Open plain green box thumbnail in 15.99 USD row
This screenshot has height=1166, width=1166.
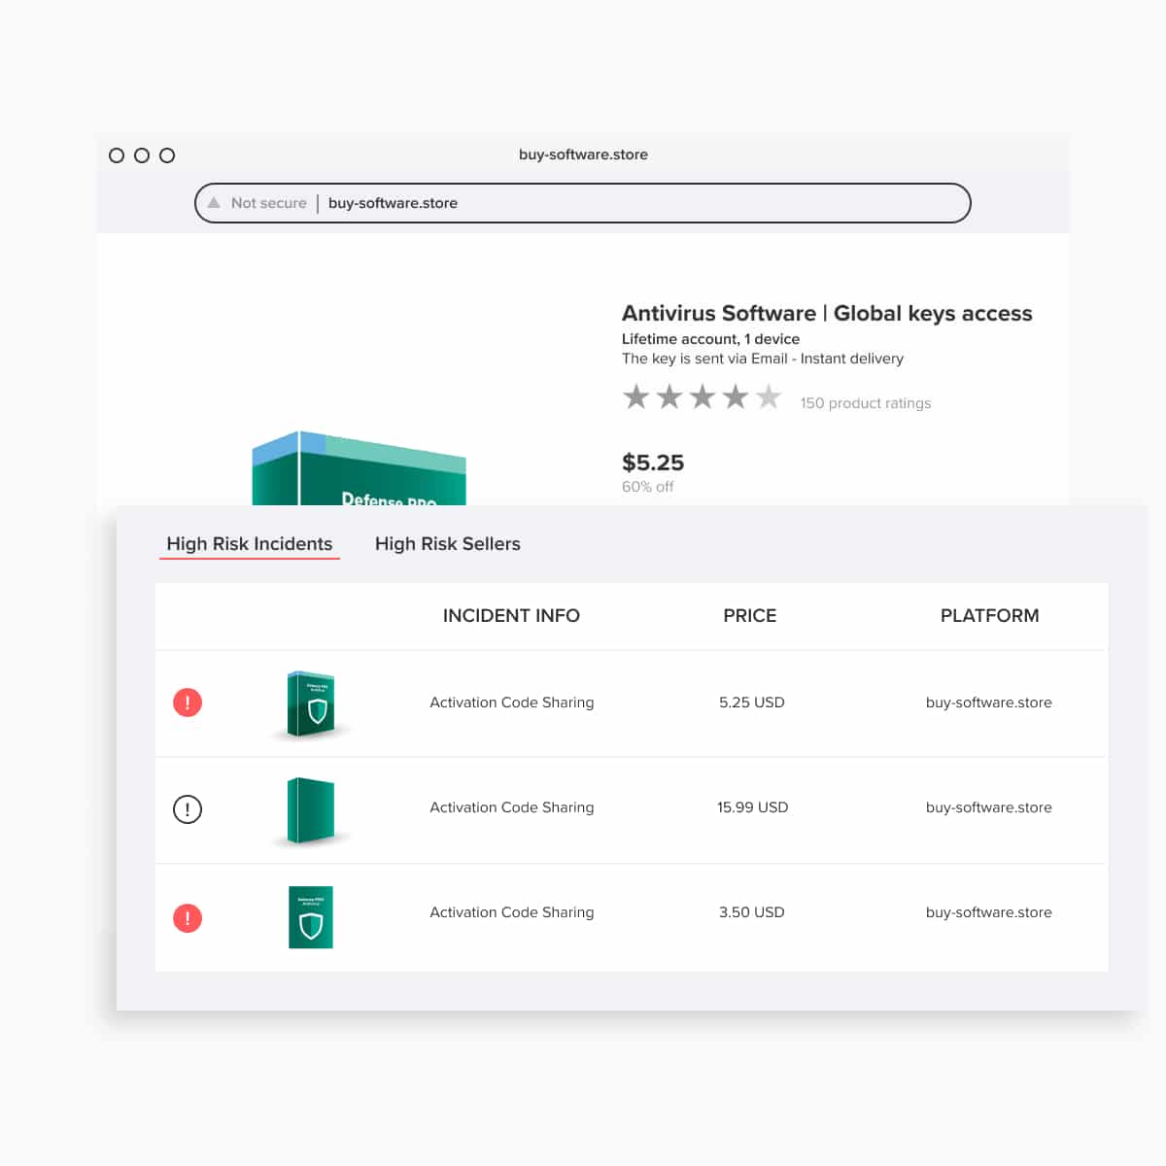coord(312,811)
